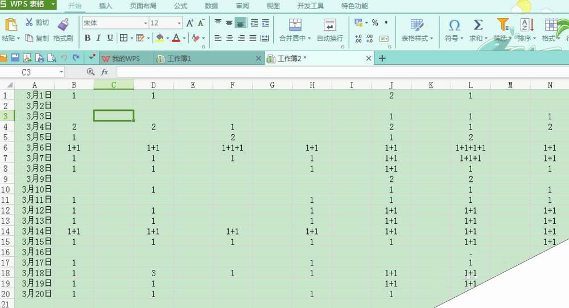Click the fx insert function button
This screenshot has width=569, height=308.
(x=105, y=72)
